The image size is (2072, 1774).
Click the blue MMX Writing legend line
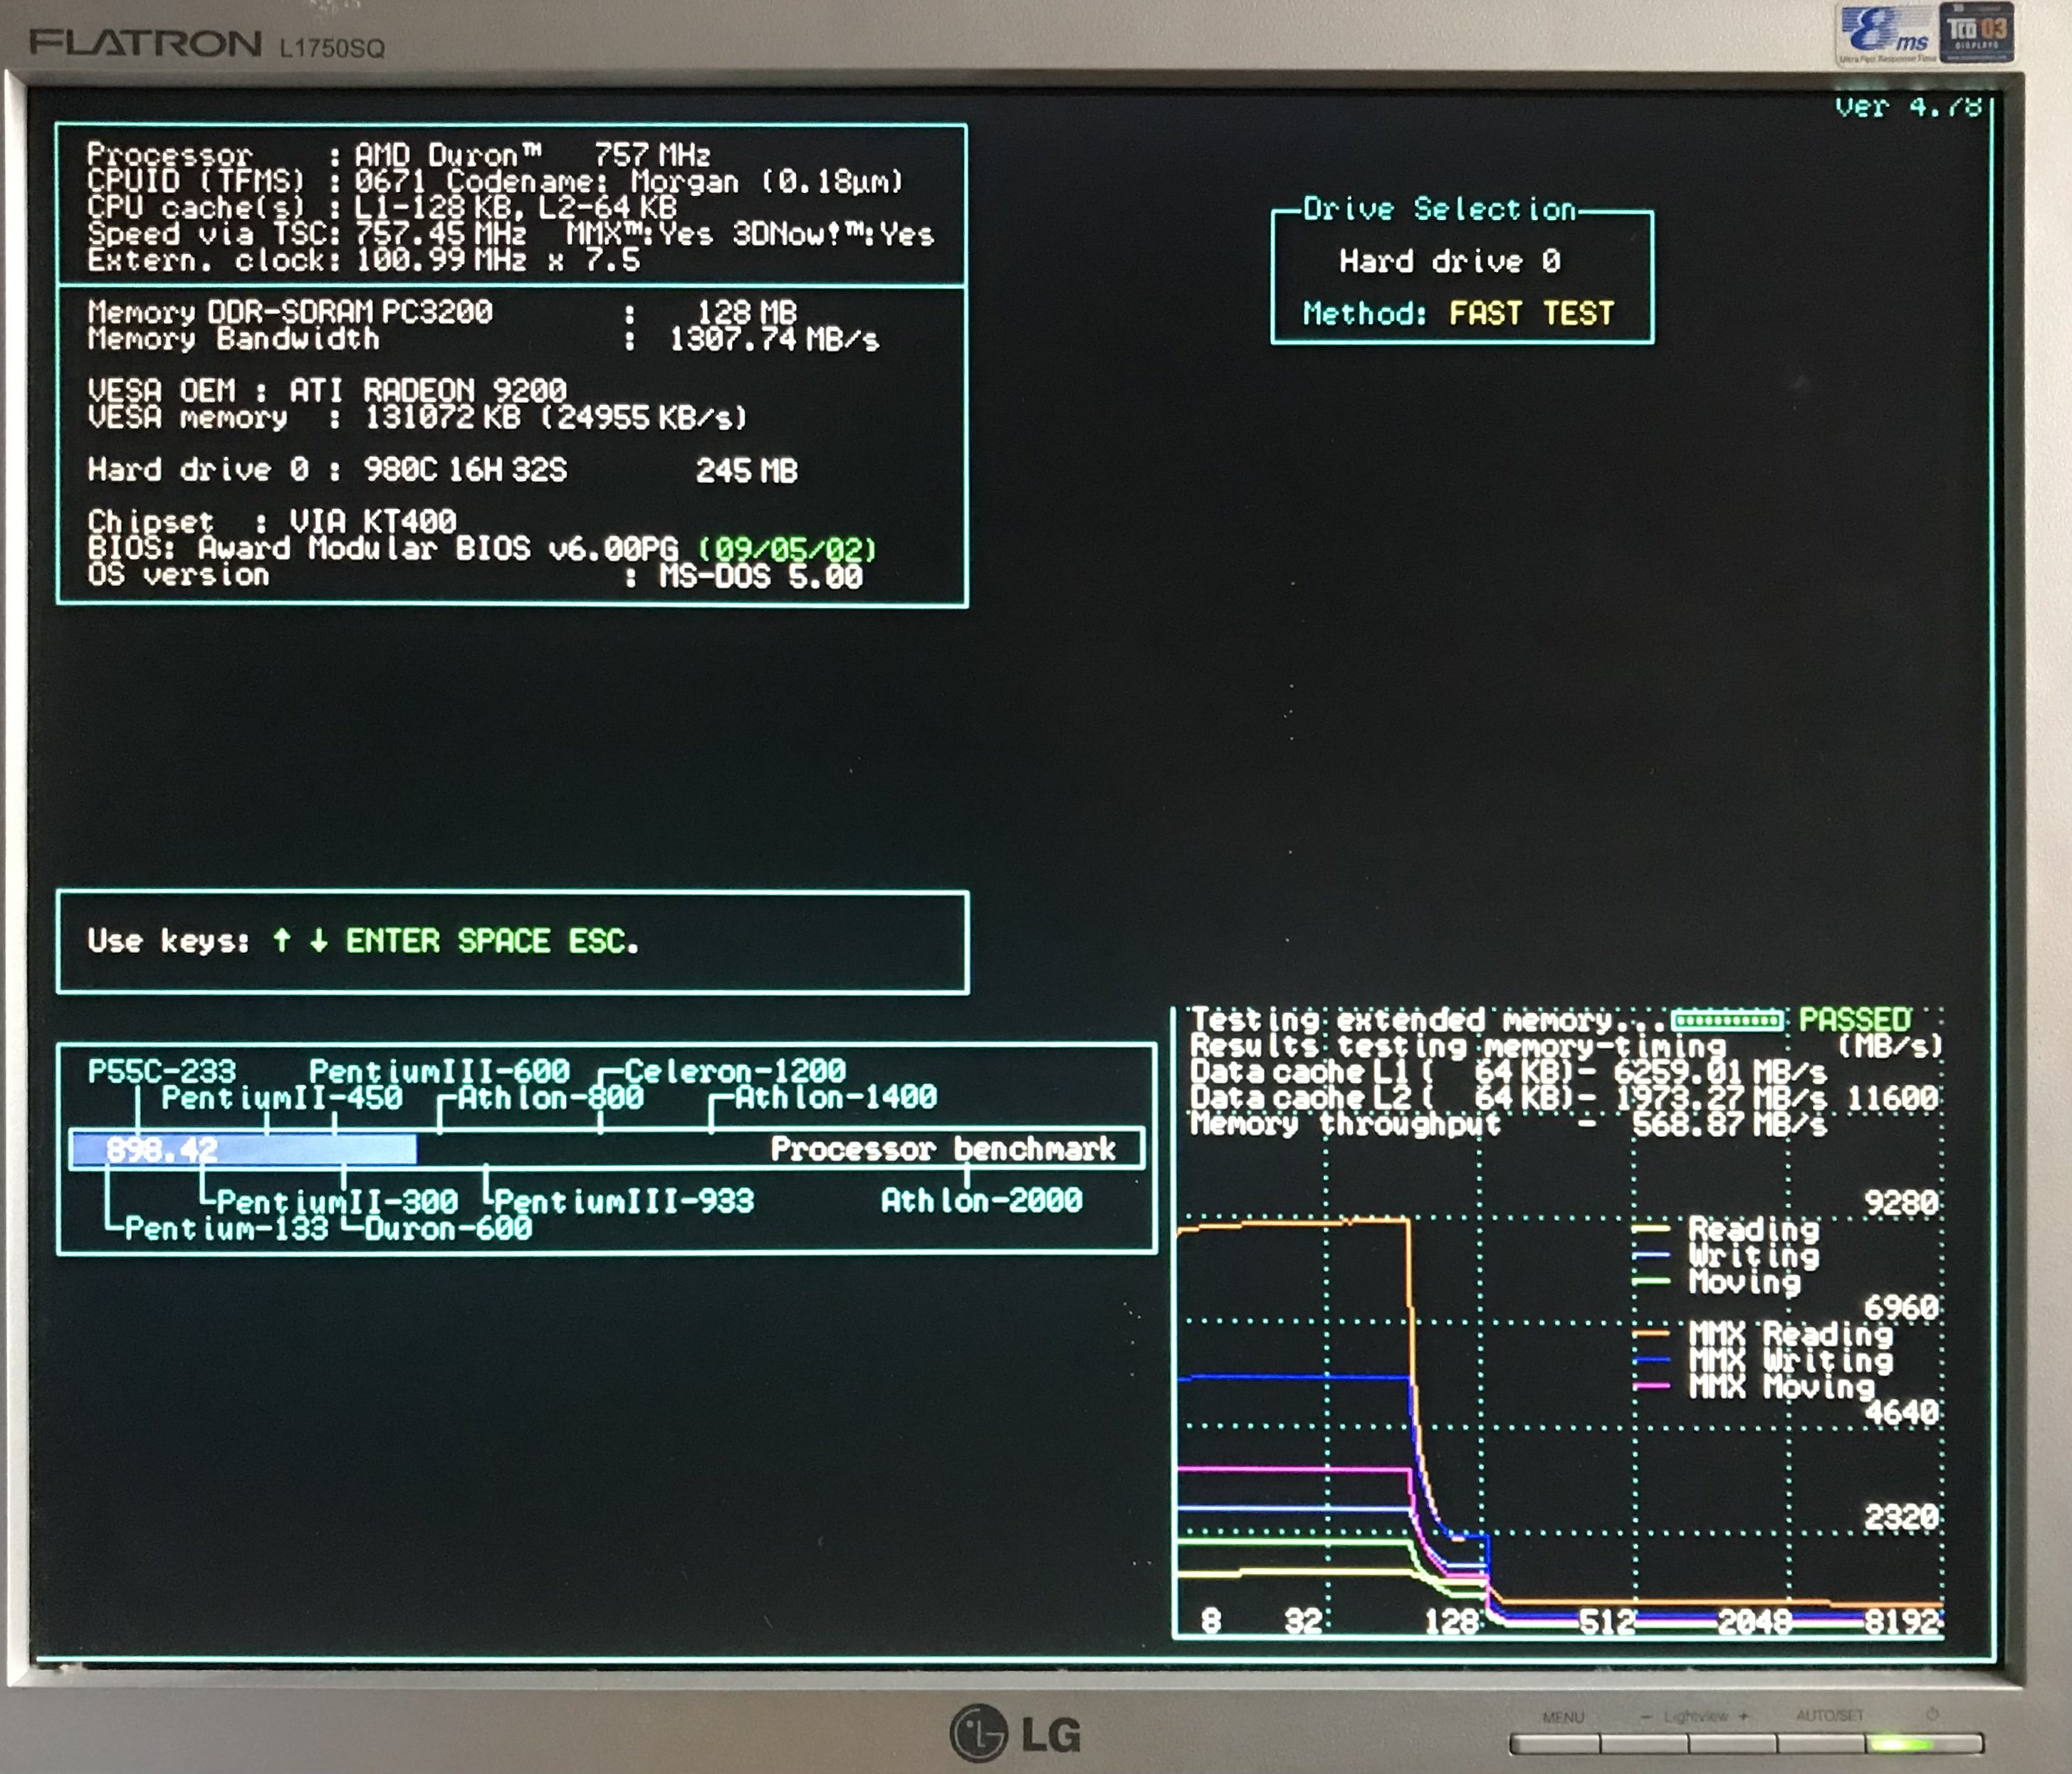[1650, 1360]
